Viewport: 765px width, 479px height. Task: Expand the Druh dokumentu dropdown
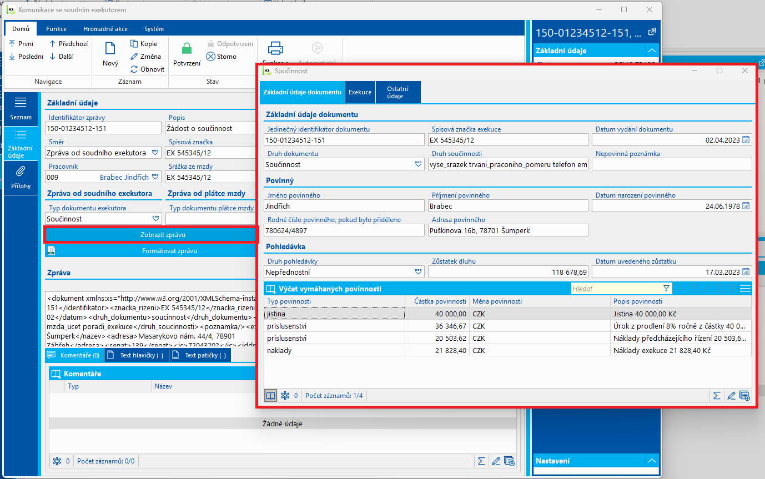coord(417,164)
